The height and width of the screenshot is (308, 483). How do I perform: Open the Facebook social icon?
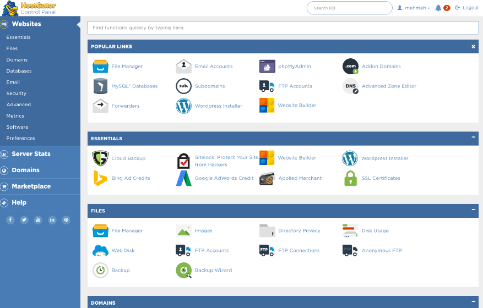10,219
